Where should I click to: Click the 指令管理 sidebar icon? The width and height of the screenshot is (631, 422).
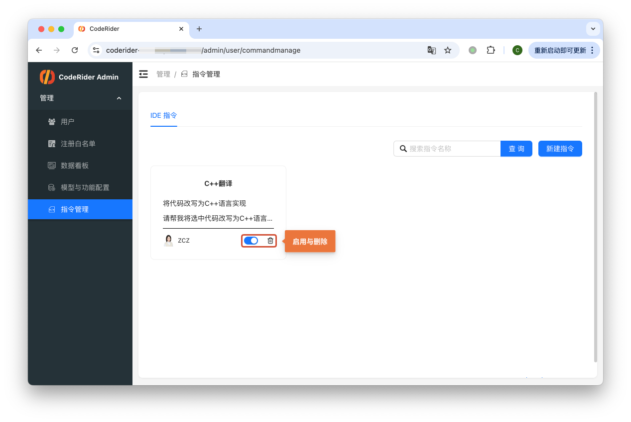(x=52, y=209)
